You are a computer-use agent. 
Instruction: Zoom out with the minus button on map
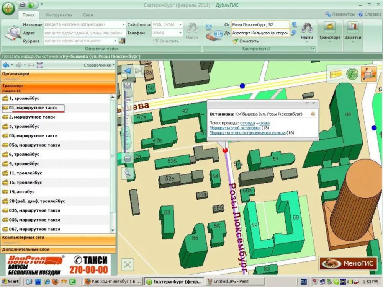pyautogui.click(x=128, y=159)
